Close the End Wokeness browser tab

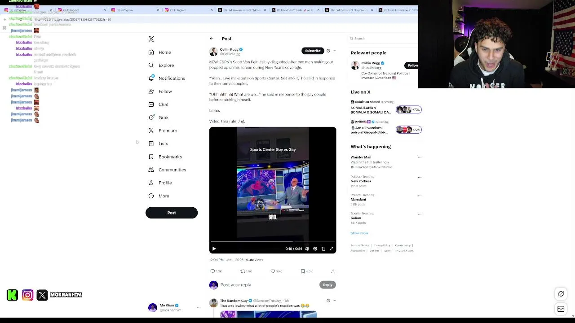[x=265, y=10]
